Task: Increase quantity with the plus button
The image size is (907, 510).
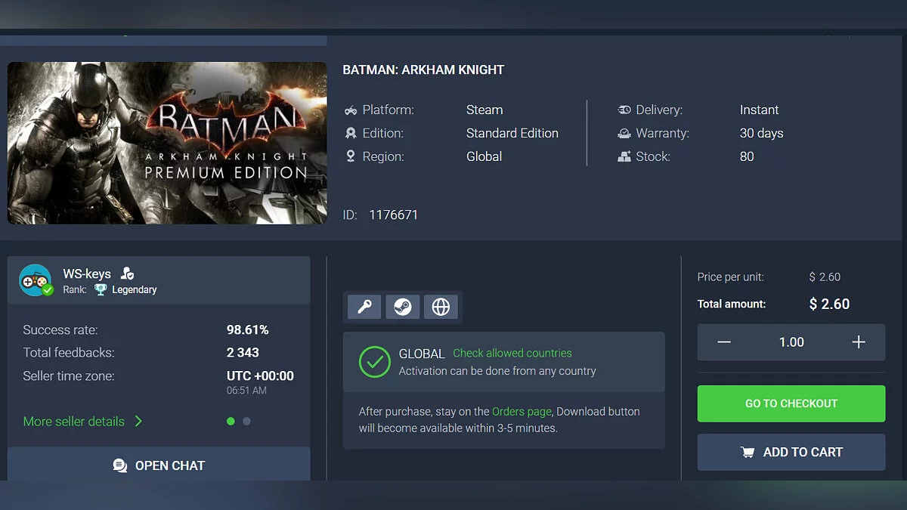Action: point(859,342)
